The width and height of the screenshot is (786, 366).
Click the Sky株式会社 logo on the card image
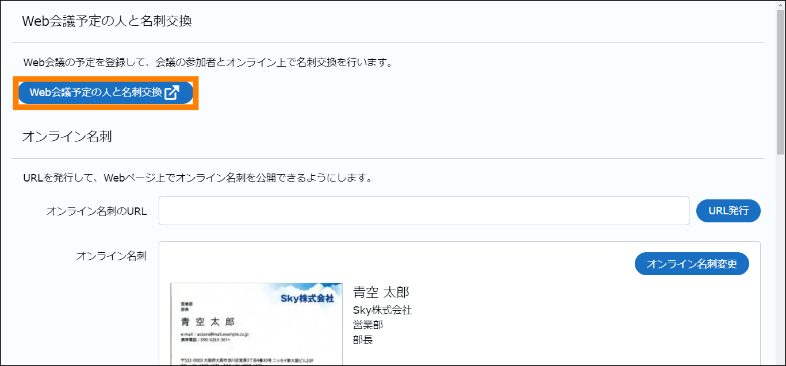click(x=307, y=298)
